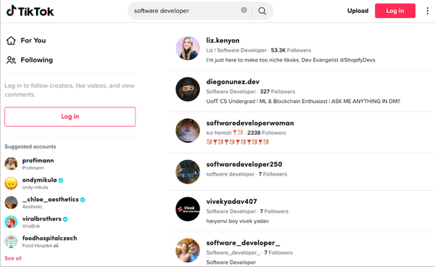
Task: Select _chloe_aesthetics suggested account avatar
Action: tap(11, 202)
